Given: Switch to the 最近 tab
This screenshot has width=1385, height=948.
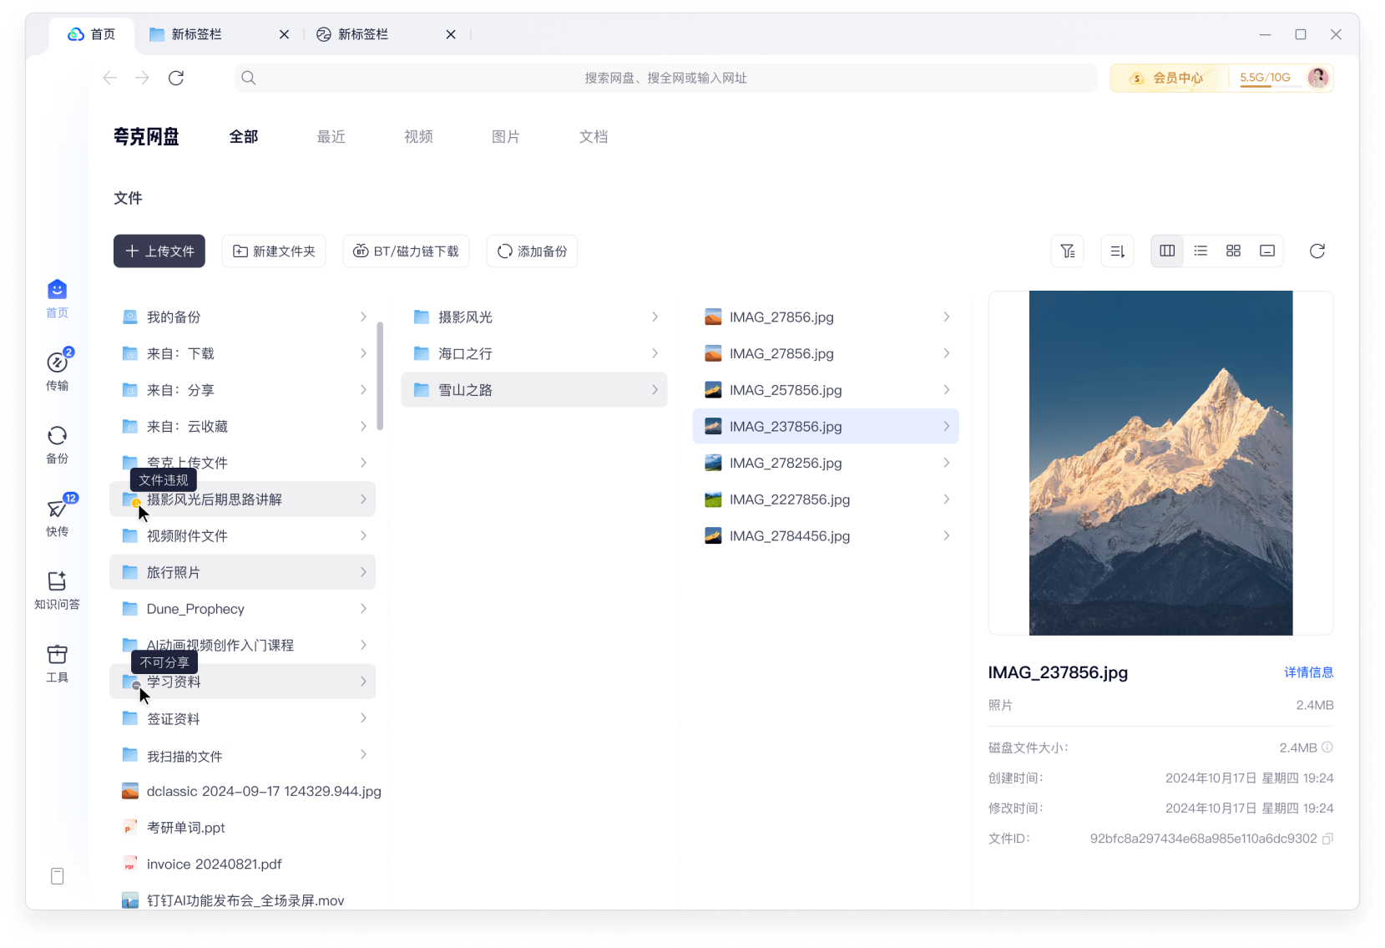Looking at the screenshot, I should pos(331,137).
